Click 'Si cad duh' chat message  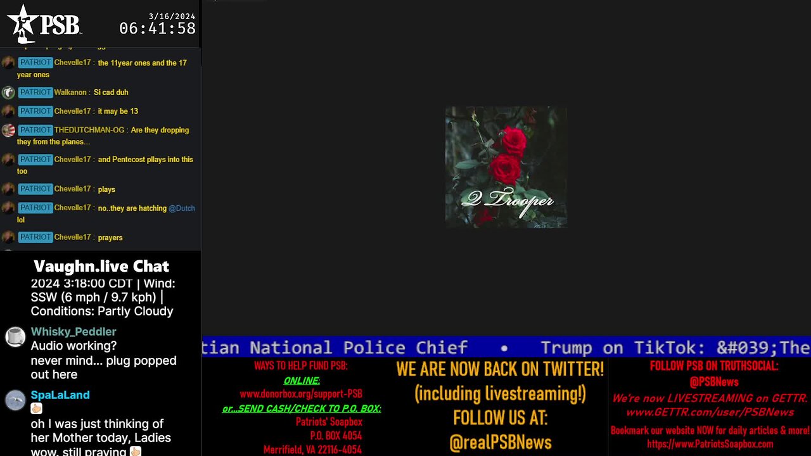tap(111, 92)
